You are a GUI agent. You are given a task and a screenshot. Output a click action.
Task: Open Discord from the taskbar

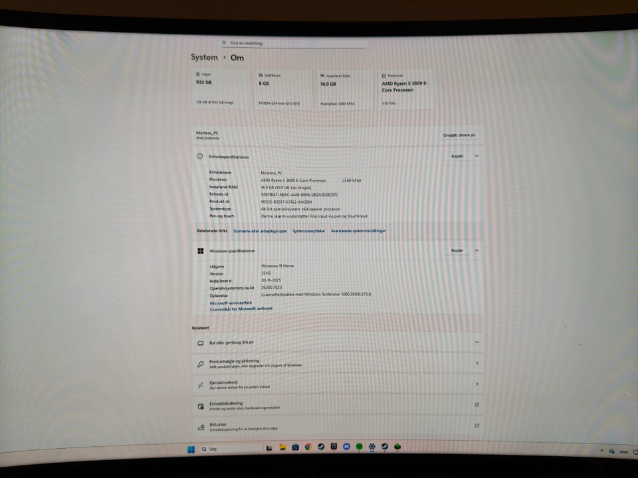pyautogui.click(x=346, y=447)
